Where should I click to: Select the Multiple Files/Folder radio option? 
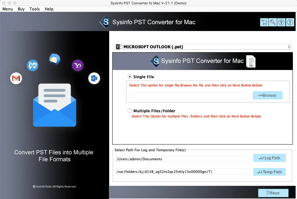[130, 111]
